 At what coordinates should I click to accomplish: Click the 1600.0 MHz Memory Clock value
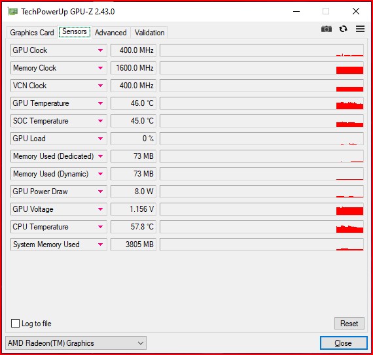[x=133, y=68]
